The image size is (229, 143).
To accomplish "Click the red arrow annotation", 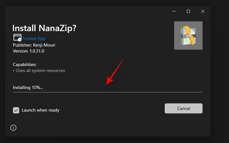I will 114,72.
